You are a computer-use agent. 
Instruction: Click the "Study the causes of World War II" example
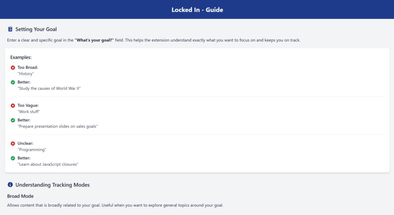click(49, 88)
